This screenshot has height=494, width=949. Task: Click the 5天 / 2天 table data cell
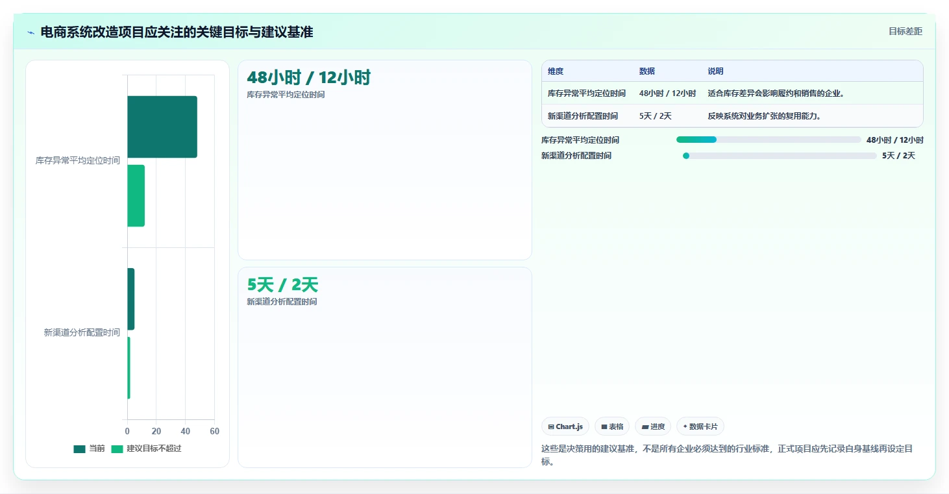coord(656,116)
